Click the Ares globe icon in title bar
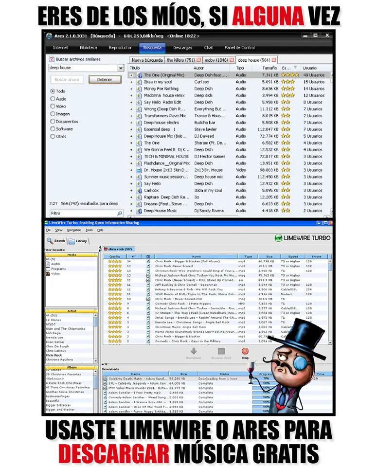377x467 pixels. (49, 36)
